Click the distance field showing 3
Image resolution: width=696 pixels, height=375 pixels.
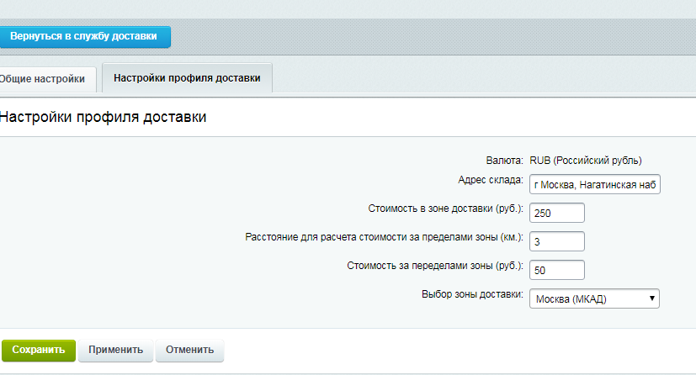pyautogui.click(x=557, y=241)
